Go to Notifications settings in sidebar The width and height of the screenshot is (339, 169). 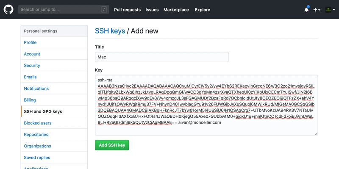click(54, 89)
